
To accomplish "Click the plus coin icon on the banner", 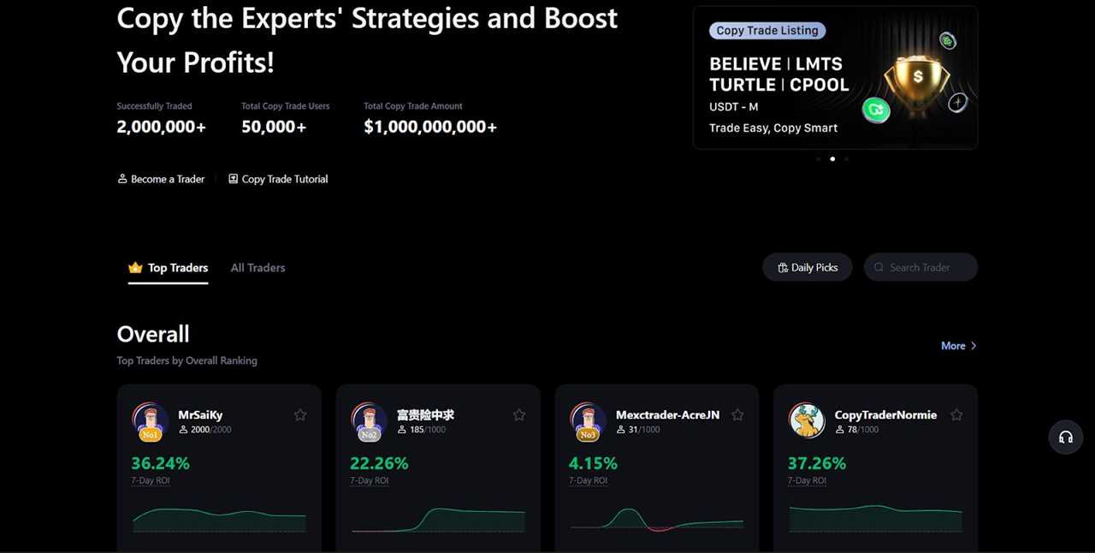I will coord(957,102).
